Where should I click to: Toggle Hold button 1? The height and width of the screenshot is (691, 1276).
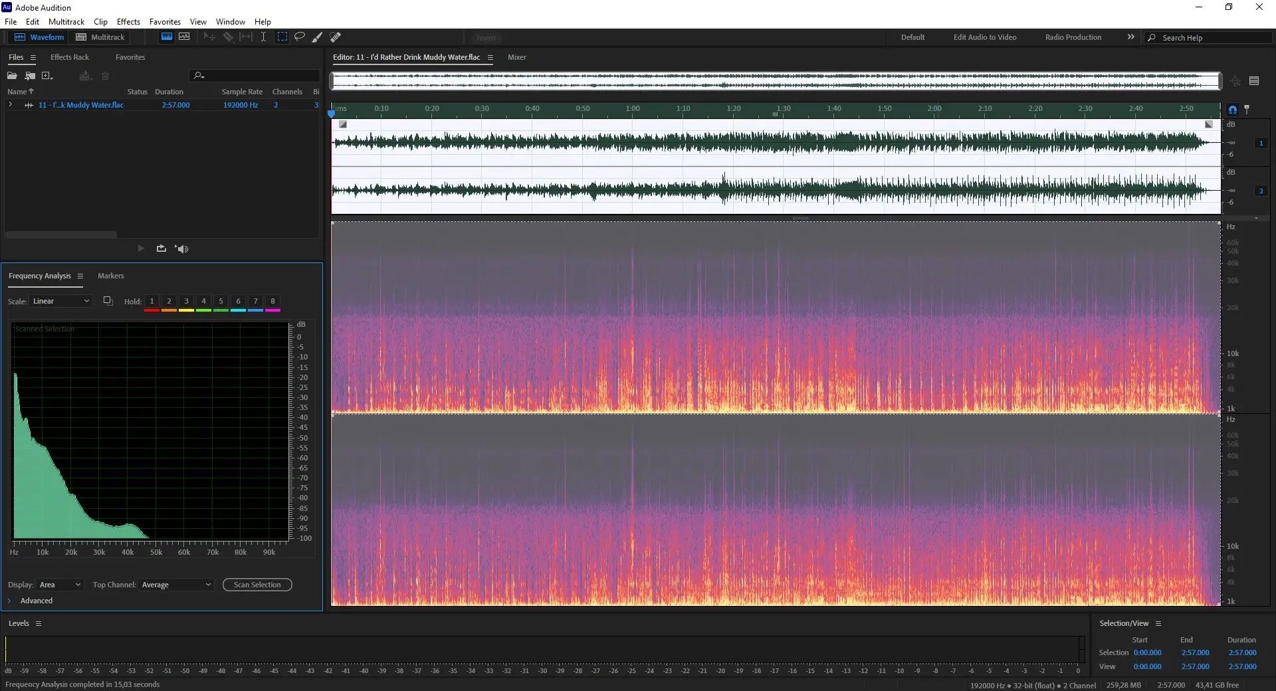152,302
